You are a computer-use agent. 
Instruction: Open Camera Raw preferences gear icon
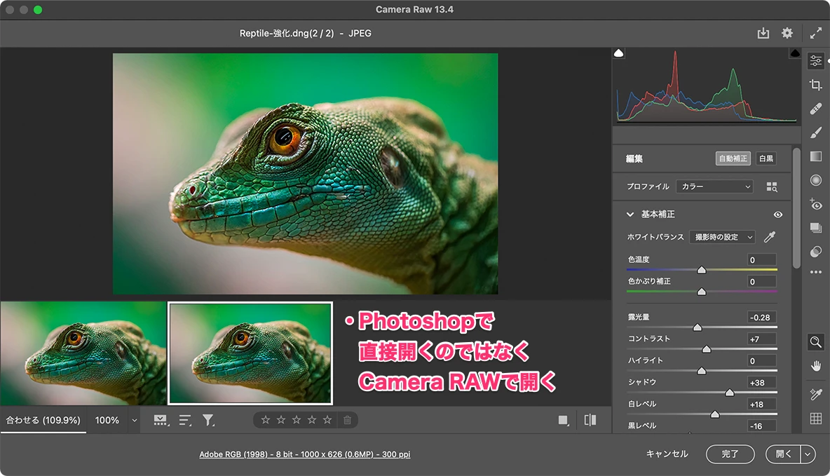(787, 33)
